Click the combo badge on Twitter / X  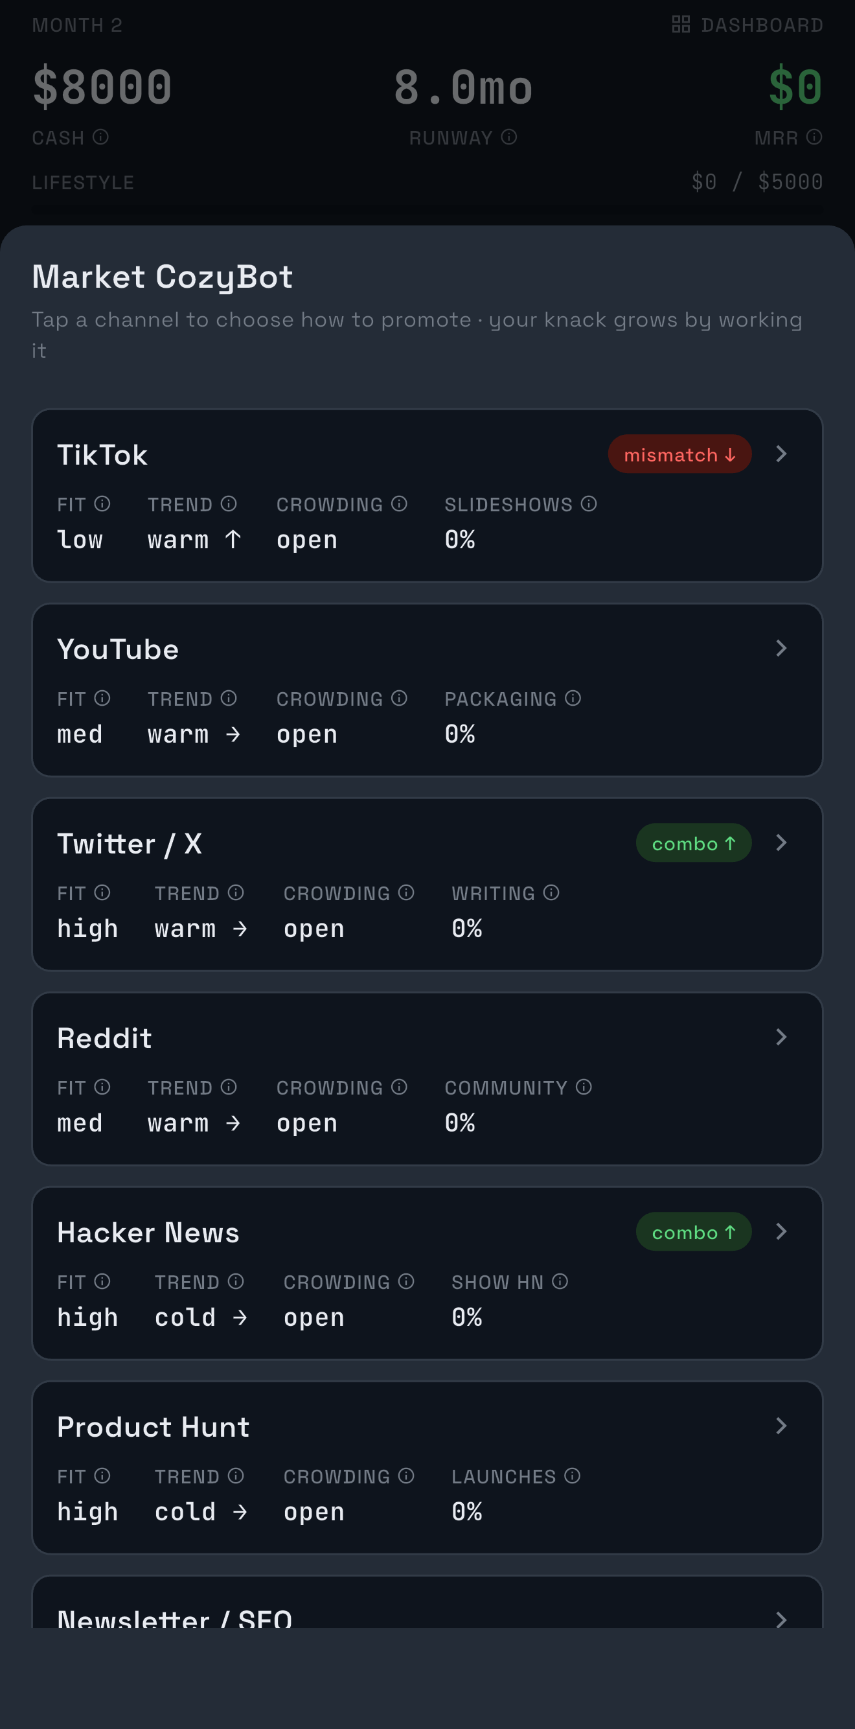693,843
